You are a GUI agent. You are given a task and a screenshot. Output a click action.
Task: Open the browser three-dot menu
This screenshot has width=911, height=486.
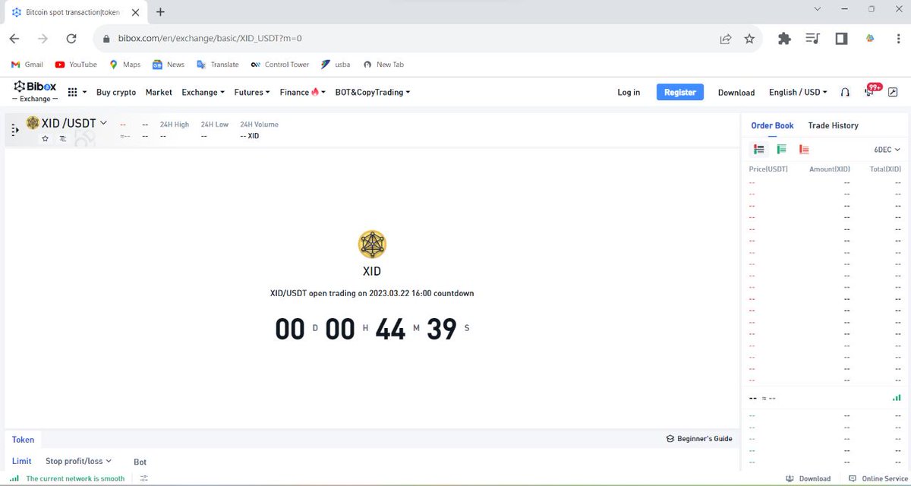tap(897, 38)
